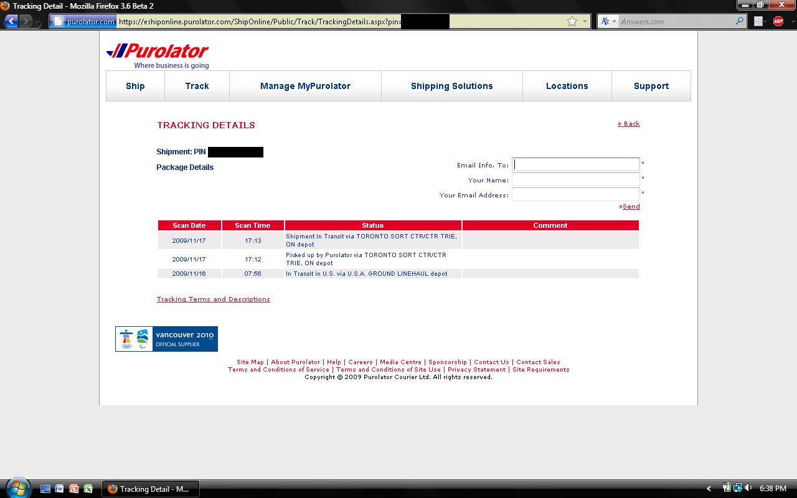Click the 6:38 PM taskbar clock
The image size is (797, 498).
click(x=773, y=489)
